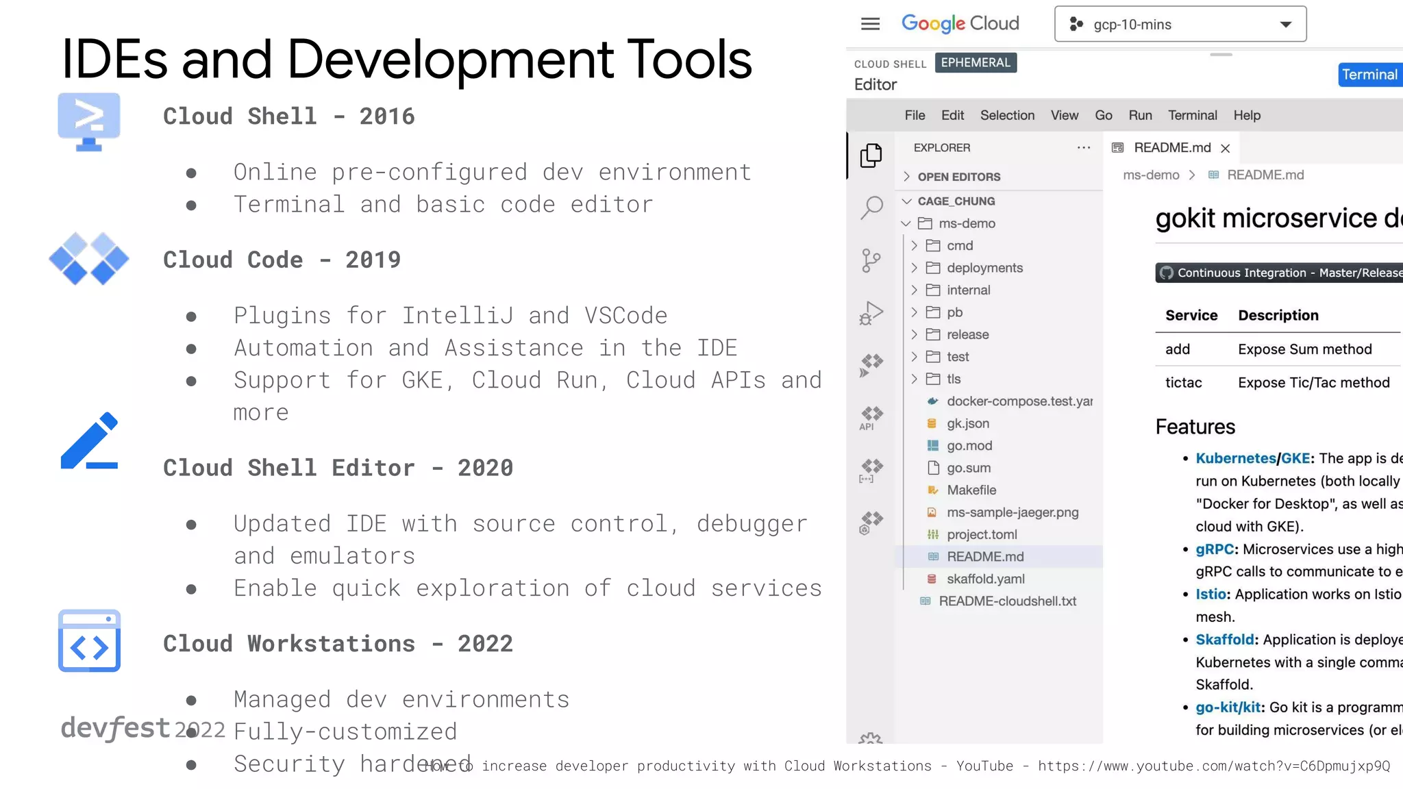The height and width of the screenshot is (789, 1403).
Task: Click the Cloud Shell terminal icon on slide
Action: click(x=89, y=122)
